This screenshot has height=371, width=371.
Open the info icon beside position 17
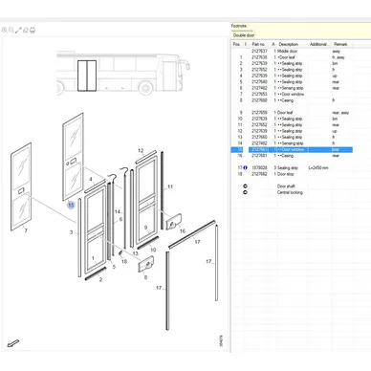(x=245, y=167)
